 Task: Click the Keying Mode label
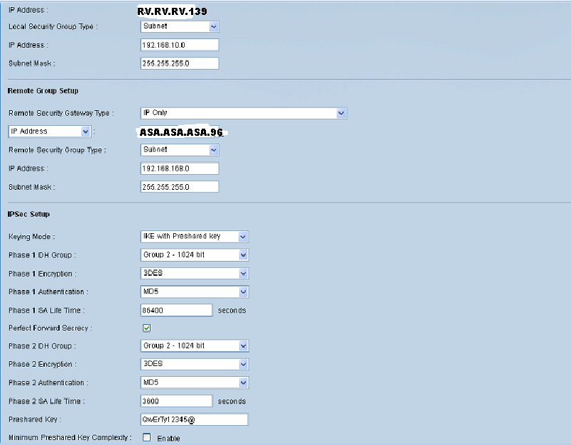pyautogui.click(x=32, y=237)
